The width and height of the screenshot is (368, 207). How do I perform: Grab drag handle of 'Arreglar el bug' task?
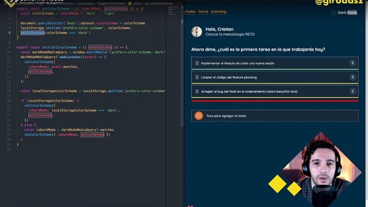[197, 91]
